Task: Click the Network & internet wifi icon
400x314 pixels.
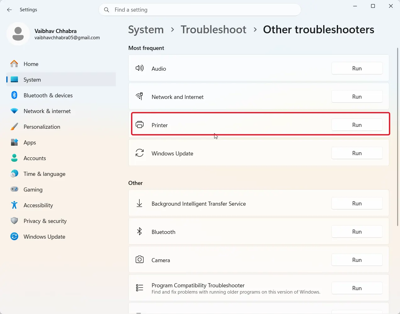Action: coord(14,111)
